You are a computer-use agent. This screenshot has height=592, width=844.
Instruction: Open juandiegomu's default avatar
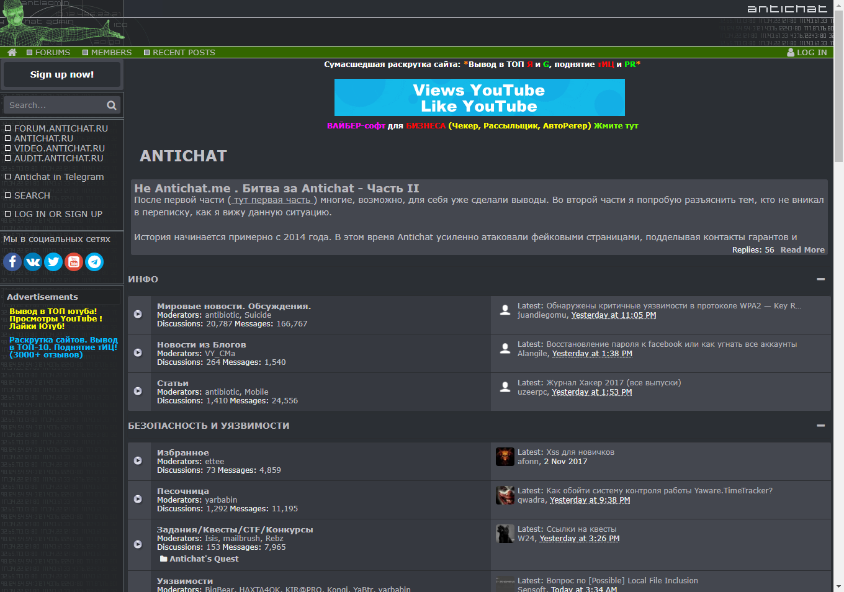click(x=505, y=310)
